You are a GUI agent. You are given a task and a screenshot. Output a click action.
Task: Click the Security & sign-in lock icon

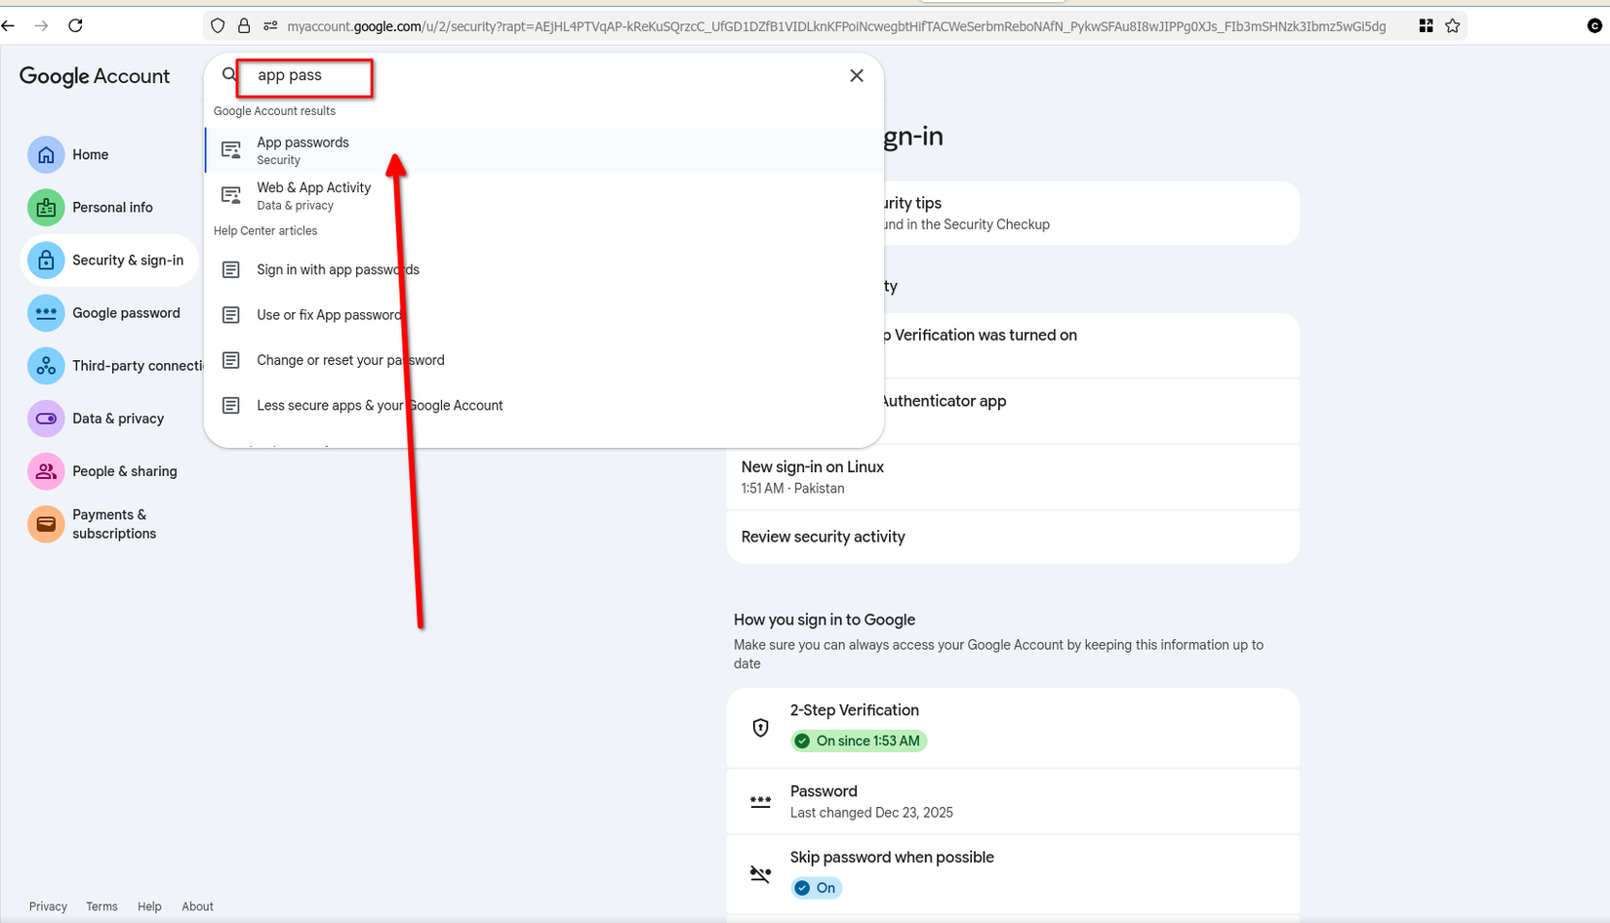[46, 261]
